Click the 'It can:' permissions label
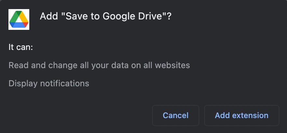 (x=21, y=47)
